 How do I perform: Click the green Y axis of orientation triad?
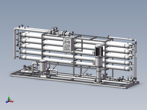tap(8, 99)
